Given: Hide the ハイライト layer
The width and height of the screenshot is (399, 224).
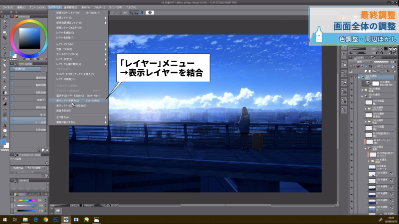Looking at the screenshot, I should click(x=352, y=154).
